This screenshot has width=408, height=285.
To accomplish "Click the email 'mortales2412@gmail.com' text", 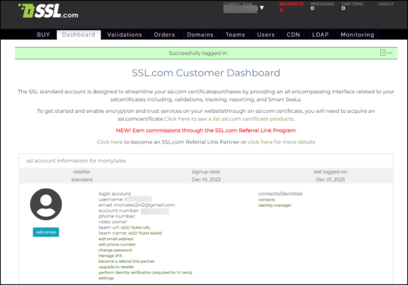I will pyautogui.click(x=144, y=205).
